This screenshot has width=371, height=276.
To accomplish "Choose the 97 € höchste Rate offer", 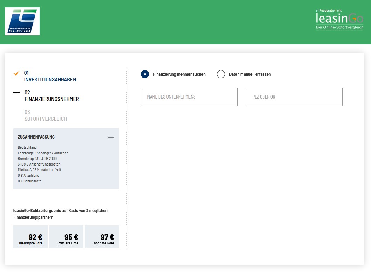I will tap(102, 236).
